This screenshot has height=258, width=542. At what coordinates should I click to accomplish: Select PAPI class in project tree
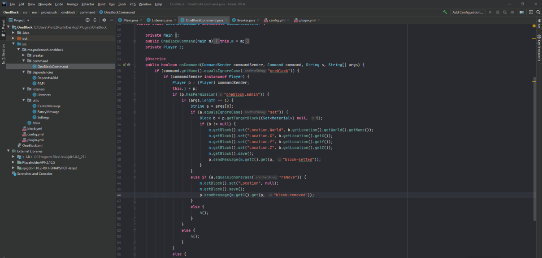(41, 84)
